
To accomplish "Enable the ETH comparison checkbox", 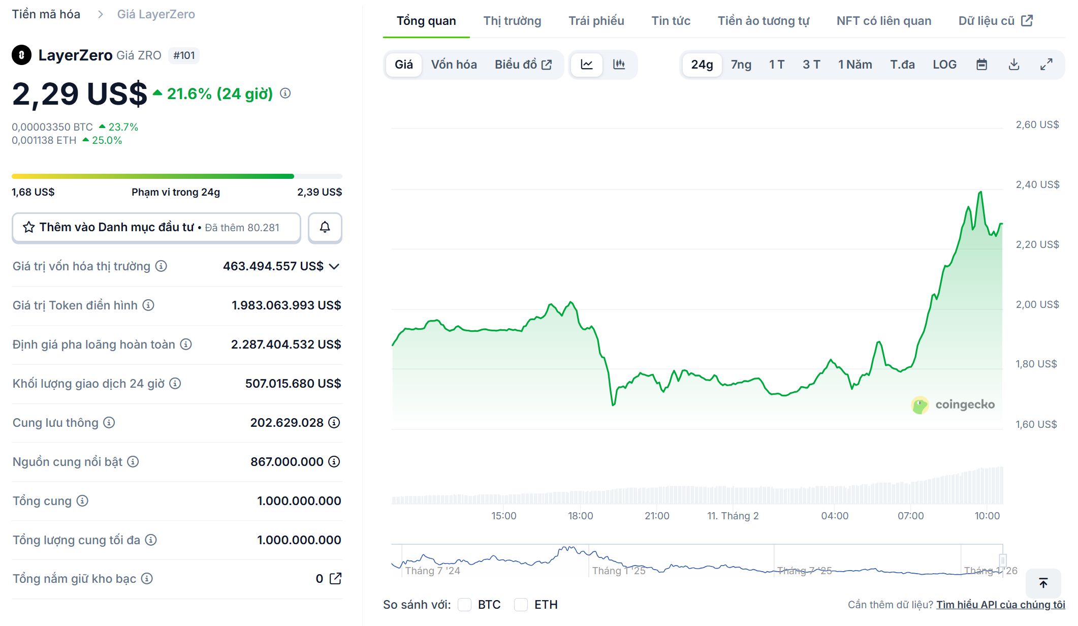I will point(521,604).
